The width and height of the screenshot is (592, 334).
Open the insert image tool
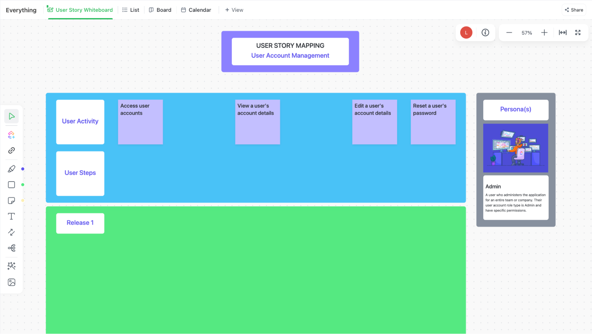pos(12,282)
